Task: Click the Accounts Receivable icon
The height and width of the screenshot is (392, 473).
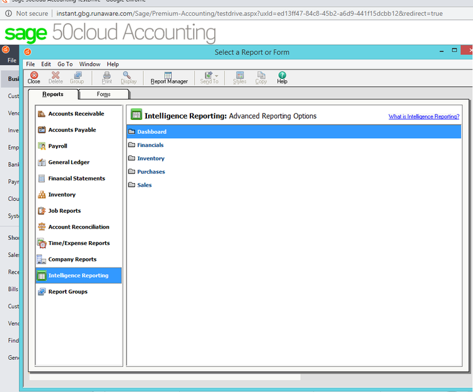Action: (42, 114)
